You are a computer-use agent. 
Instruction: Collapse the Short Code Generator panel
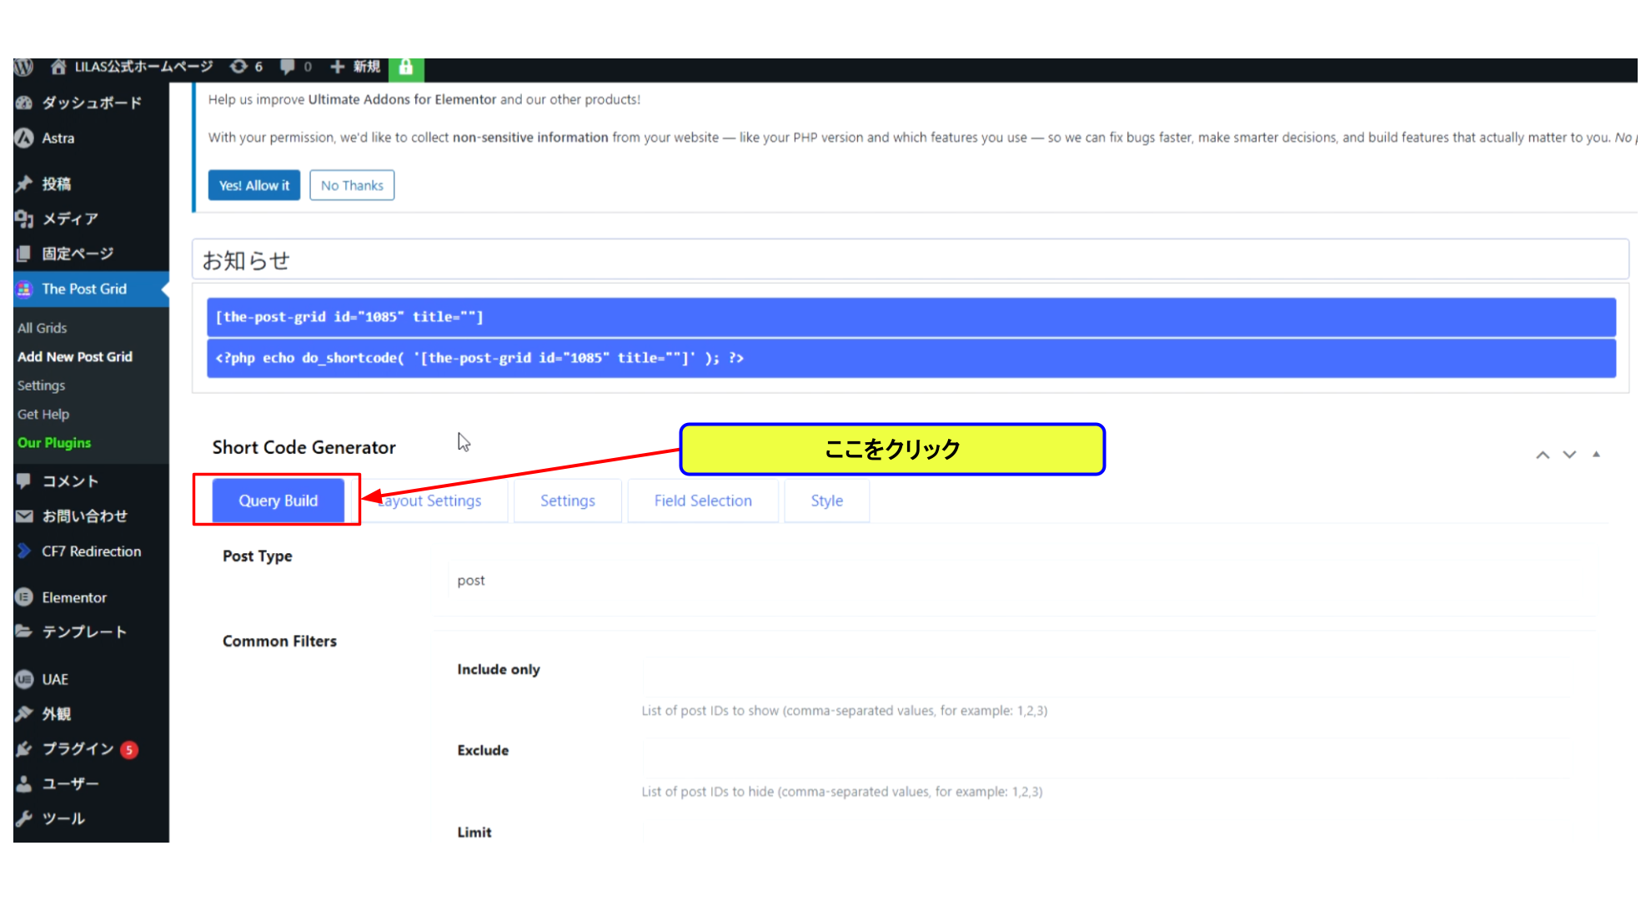[1596, 455]
